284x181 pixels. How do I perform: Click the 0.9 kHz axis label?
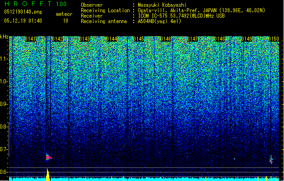tap(4, 104)
